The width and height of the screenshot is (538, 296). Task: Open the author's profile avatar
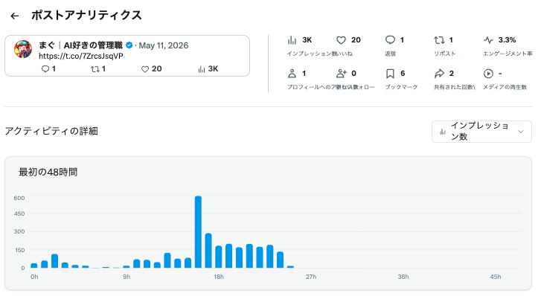[x=23, y=49]
